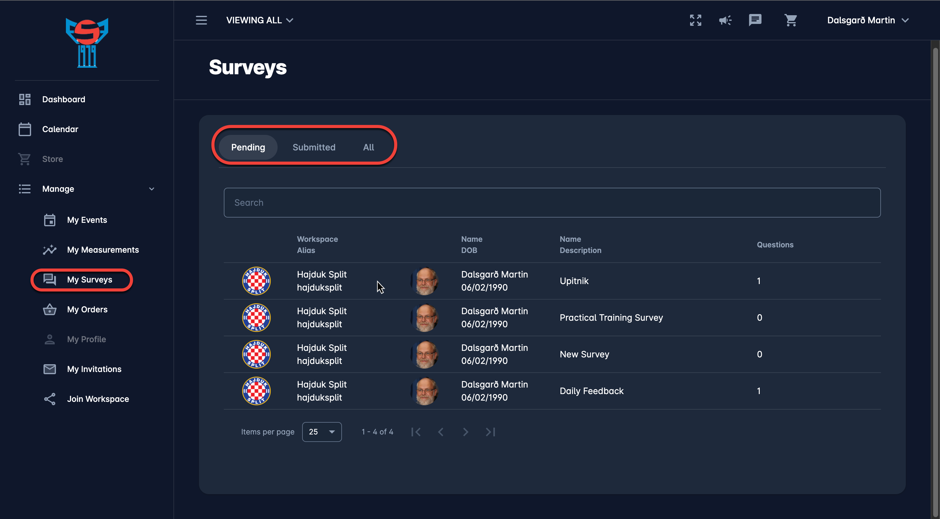Toggle fullscreen mode icon
The height and width of the screenshot is (519, 940).
pyautogui.click(x=695, y=20)
